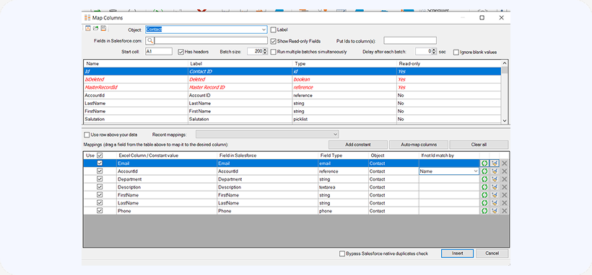Check Bypass Salesforce native duplicates check
The height and width of the screenshot is (275, 592).
(x=342, y=253)
